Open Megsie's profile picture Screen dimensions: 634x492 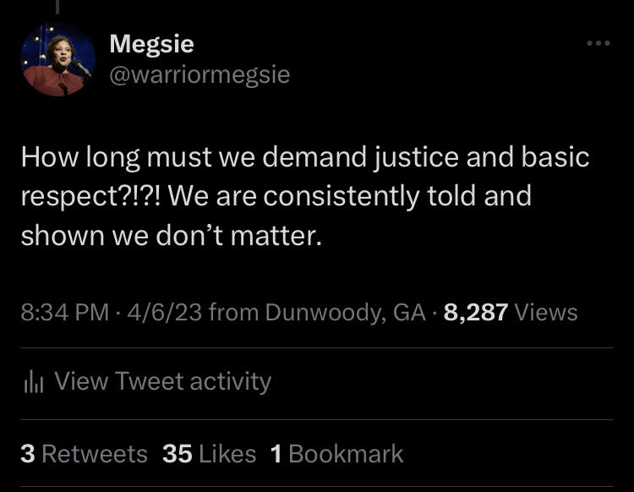[x=58, y=59]
